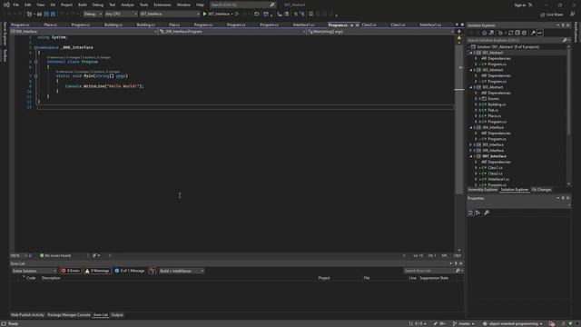Click Properties property pages wrench icon
The width and height of the screenshot is (581, 327).
(487, 213)
